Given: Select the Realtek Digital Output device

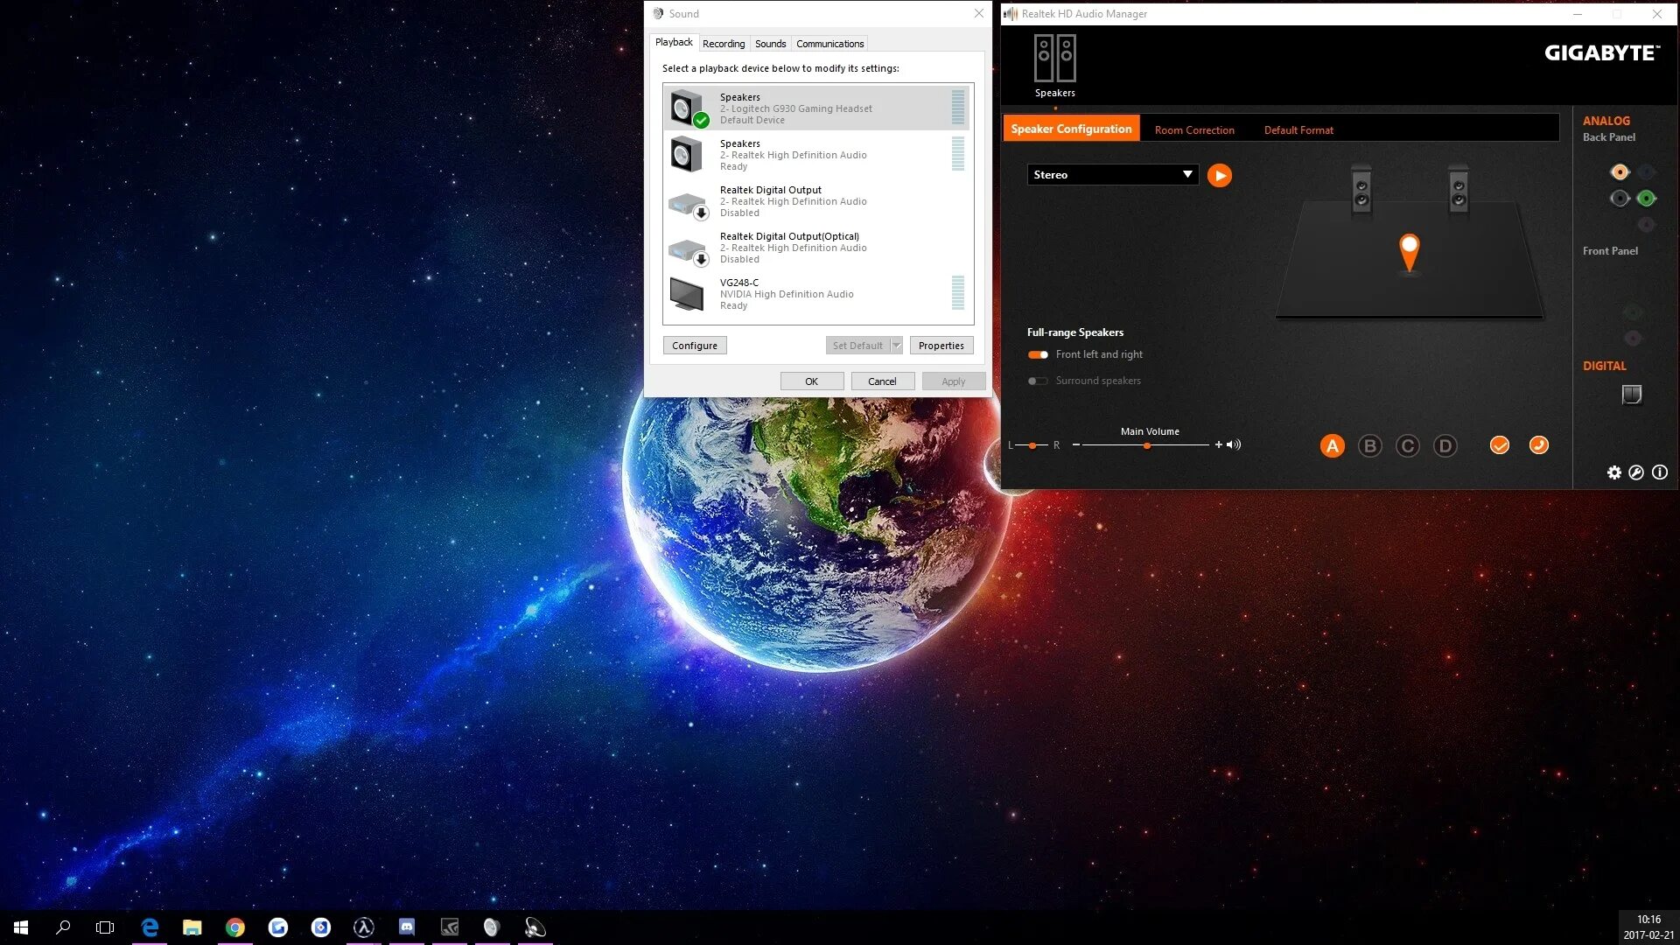Looking at the screenshot, I should pos(817,201).
